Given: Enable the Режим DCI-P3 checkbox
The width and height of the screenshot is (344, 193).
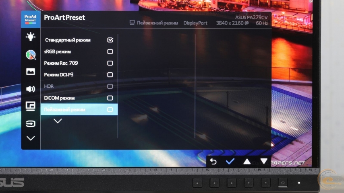Looking at the screenshot, I should [110, 75].
